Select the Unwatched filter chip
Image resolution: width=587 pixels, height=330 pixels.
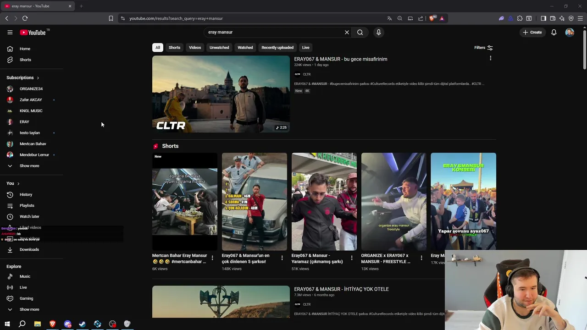[219, 48]
